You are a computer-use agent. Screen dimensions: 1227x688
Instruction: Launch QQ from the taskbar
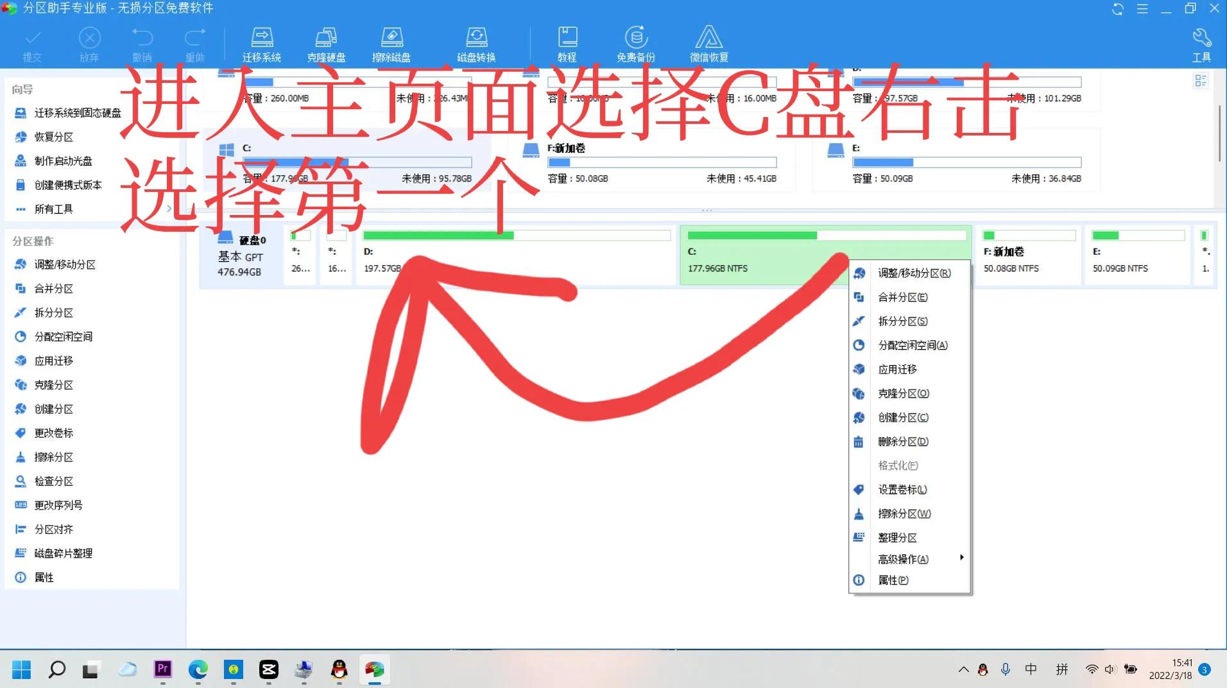[x=339, y=669]
